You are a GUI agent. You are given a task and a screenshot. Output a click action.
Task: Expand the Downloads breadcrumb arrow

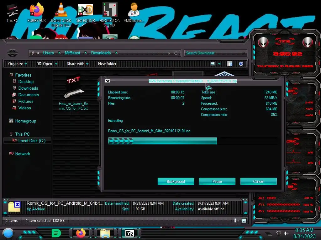click(116, 53)
